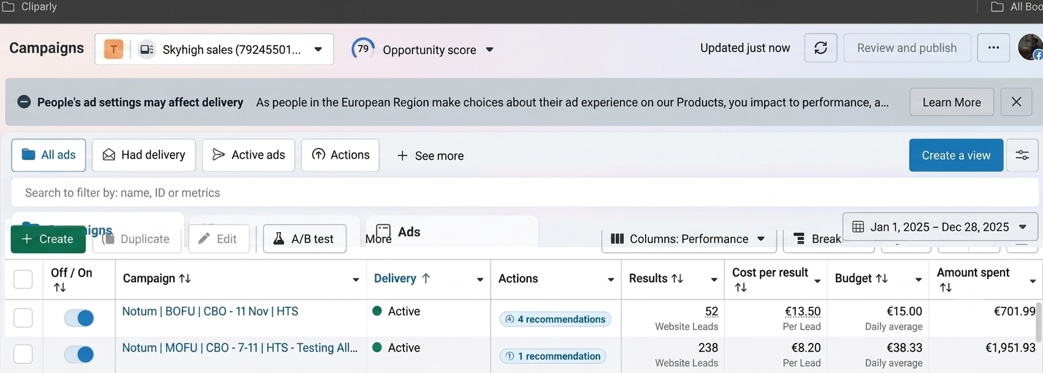Sort by Off / On arrows
Image resolution: width=1043 pixels, height=373 pixels.
[x=59, y=287]
